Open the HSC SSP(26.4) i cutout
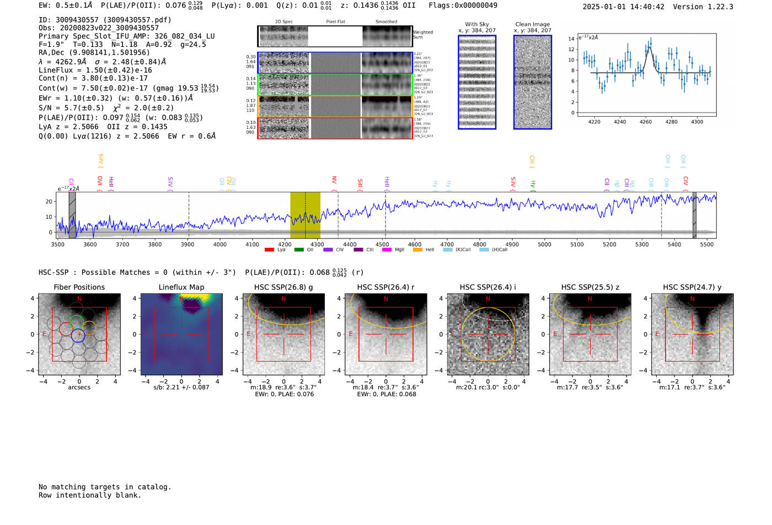This screenshot has width=772, height=525. pyautogui.click(x=488, y=334)
